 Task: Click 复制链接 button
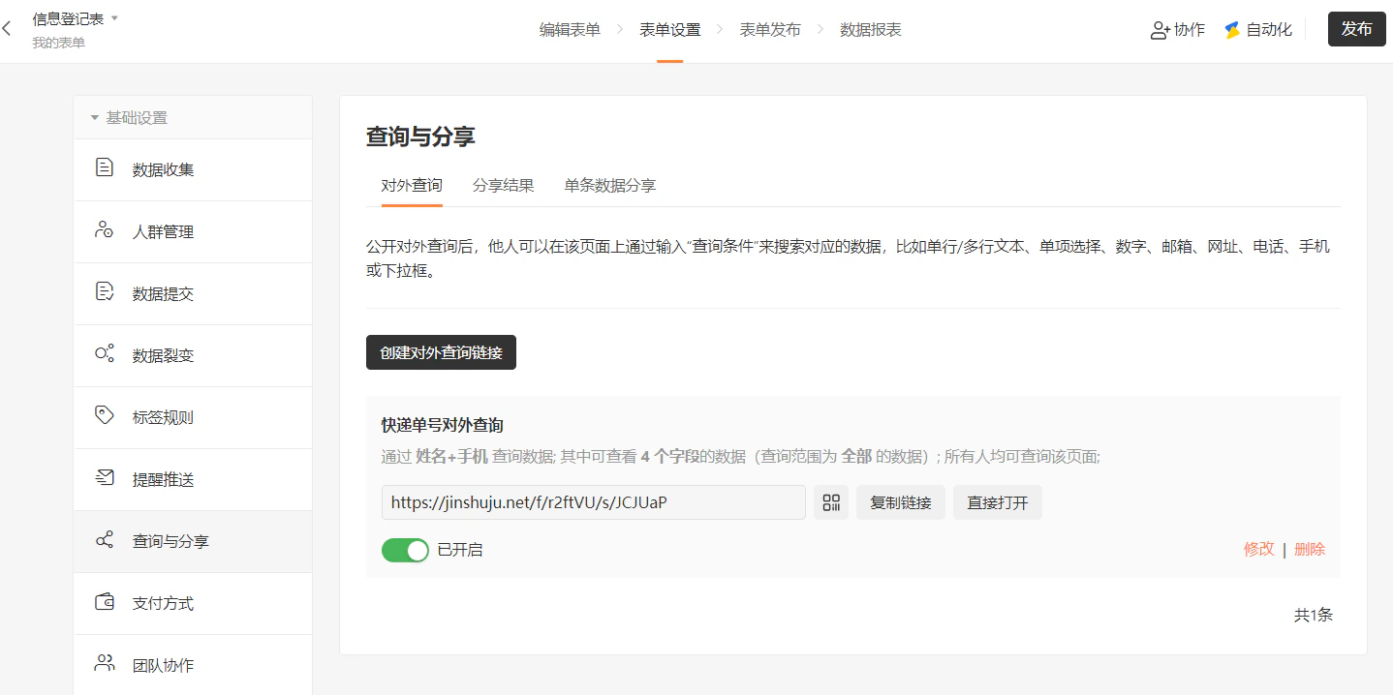pyautogui.click(x=901, y=502)
